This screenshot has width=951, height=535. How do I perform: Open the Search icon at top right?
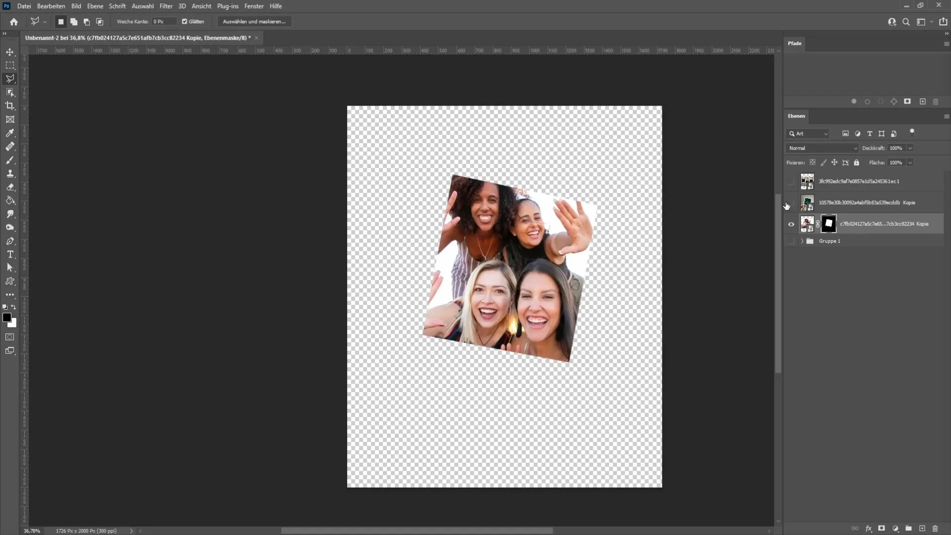click(906, 22)
